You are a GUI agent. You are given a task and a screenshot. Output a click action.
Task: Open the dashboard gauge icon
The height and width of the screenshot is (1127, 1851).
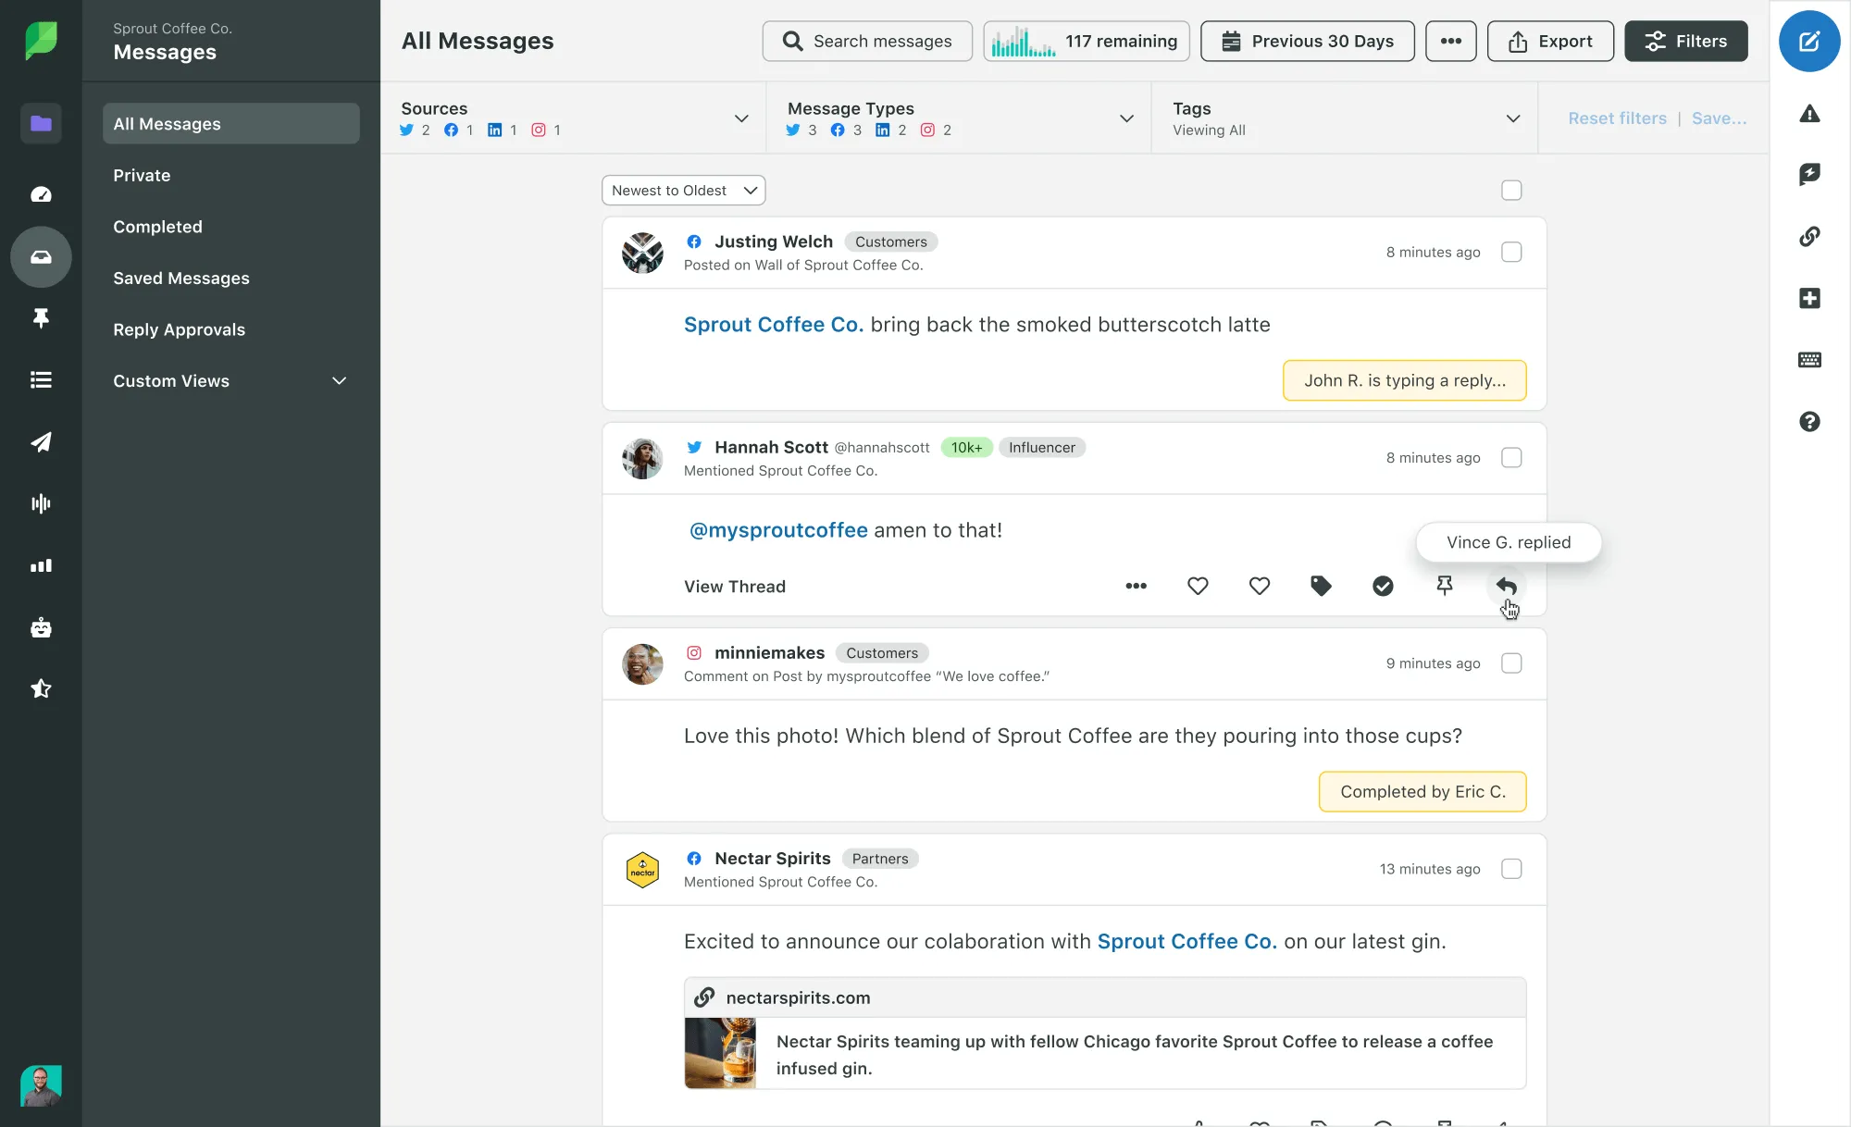pos(41,194)
